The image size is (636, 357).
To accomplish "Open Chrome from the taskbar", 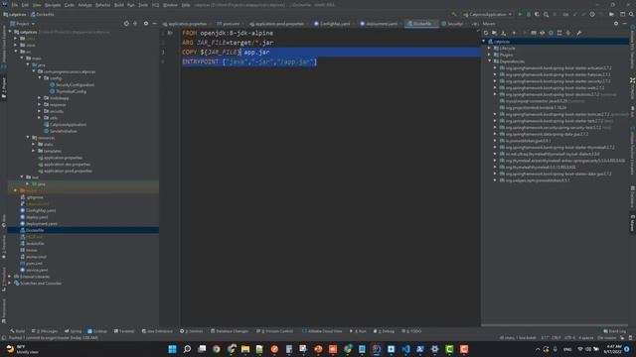I will [217, 349].
